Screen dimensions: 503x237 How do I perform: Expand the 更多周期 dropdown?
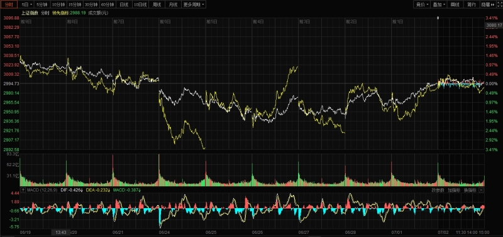[194, 4]
